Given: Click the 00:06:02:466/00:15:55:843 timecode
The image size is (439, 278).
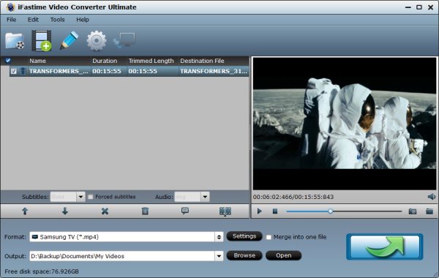Looking at the screenshot, I should point(293,197).
